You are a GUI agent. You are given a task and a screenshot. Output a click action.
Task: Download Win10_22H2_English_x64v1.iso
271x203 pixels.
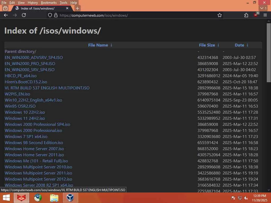33,100
